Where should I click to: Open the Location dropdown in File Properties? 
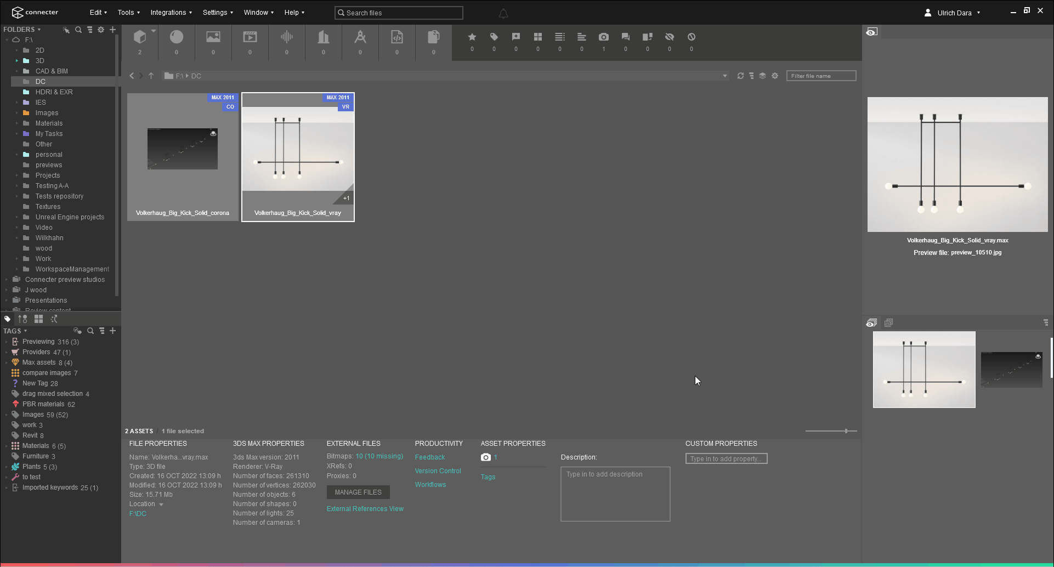pyautogui.click(x=161, y=504)
